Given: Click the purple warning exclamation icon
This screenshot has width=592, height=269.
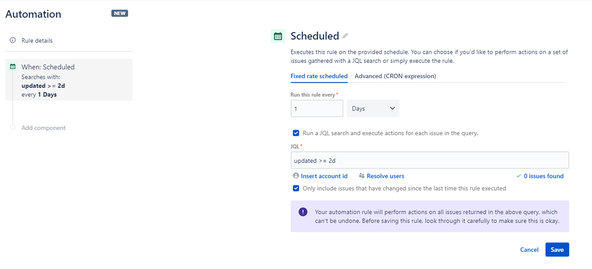Looking at the screenshot, I should pyautogui.click(x=303, y=212).
